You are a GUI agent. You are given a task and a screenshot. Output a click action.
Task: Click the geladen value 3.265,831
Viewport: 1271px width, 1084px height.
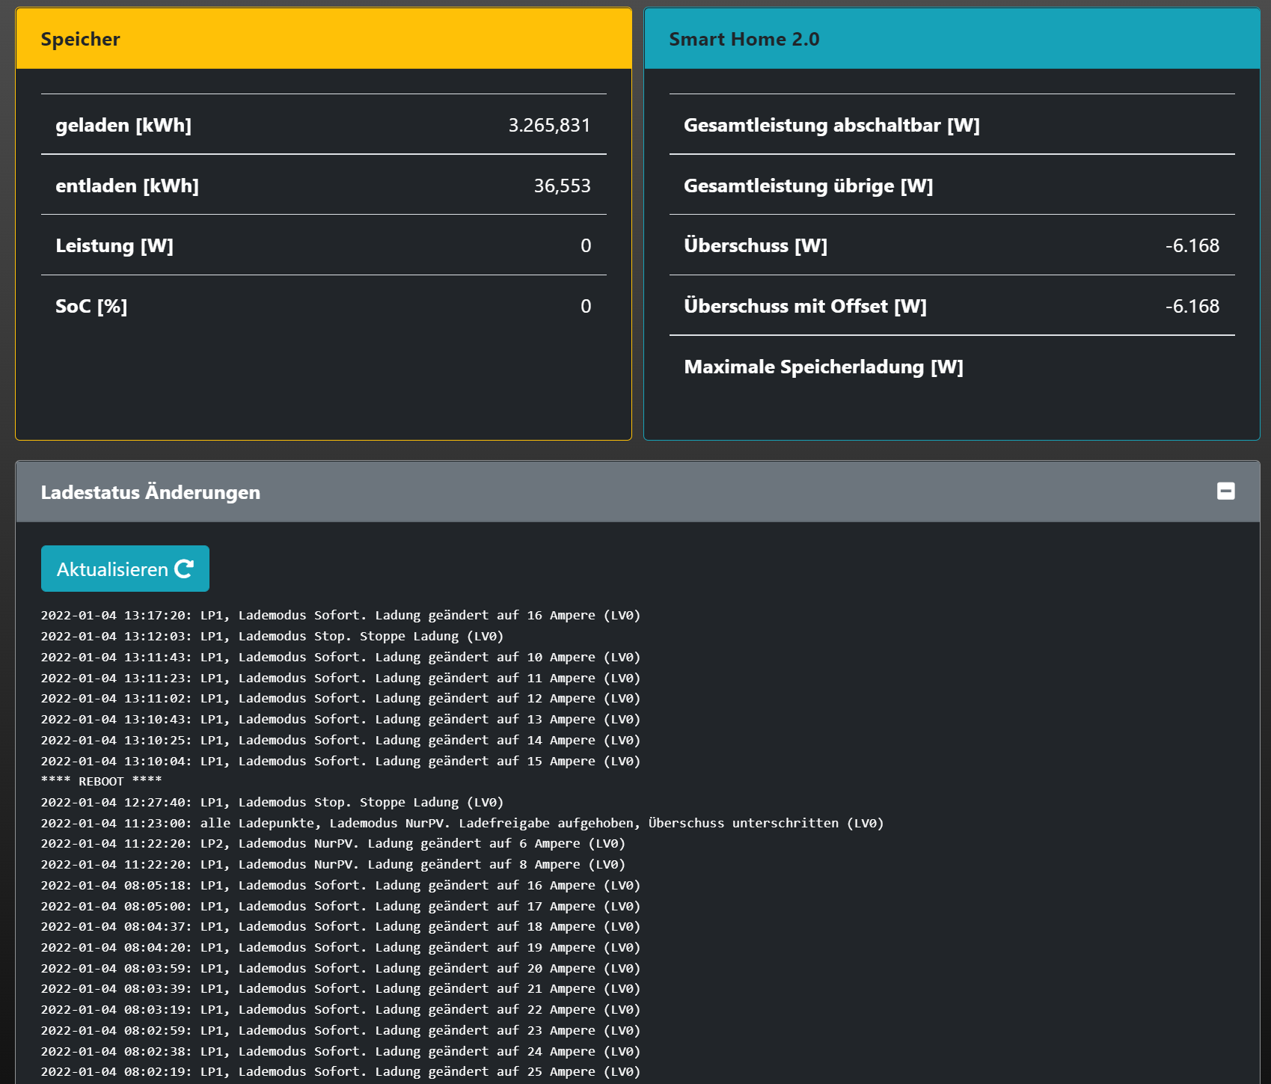point(549,125)
